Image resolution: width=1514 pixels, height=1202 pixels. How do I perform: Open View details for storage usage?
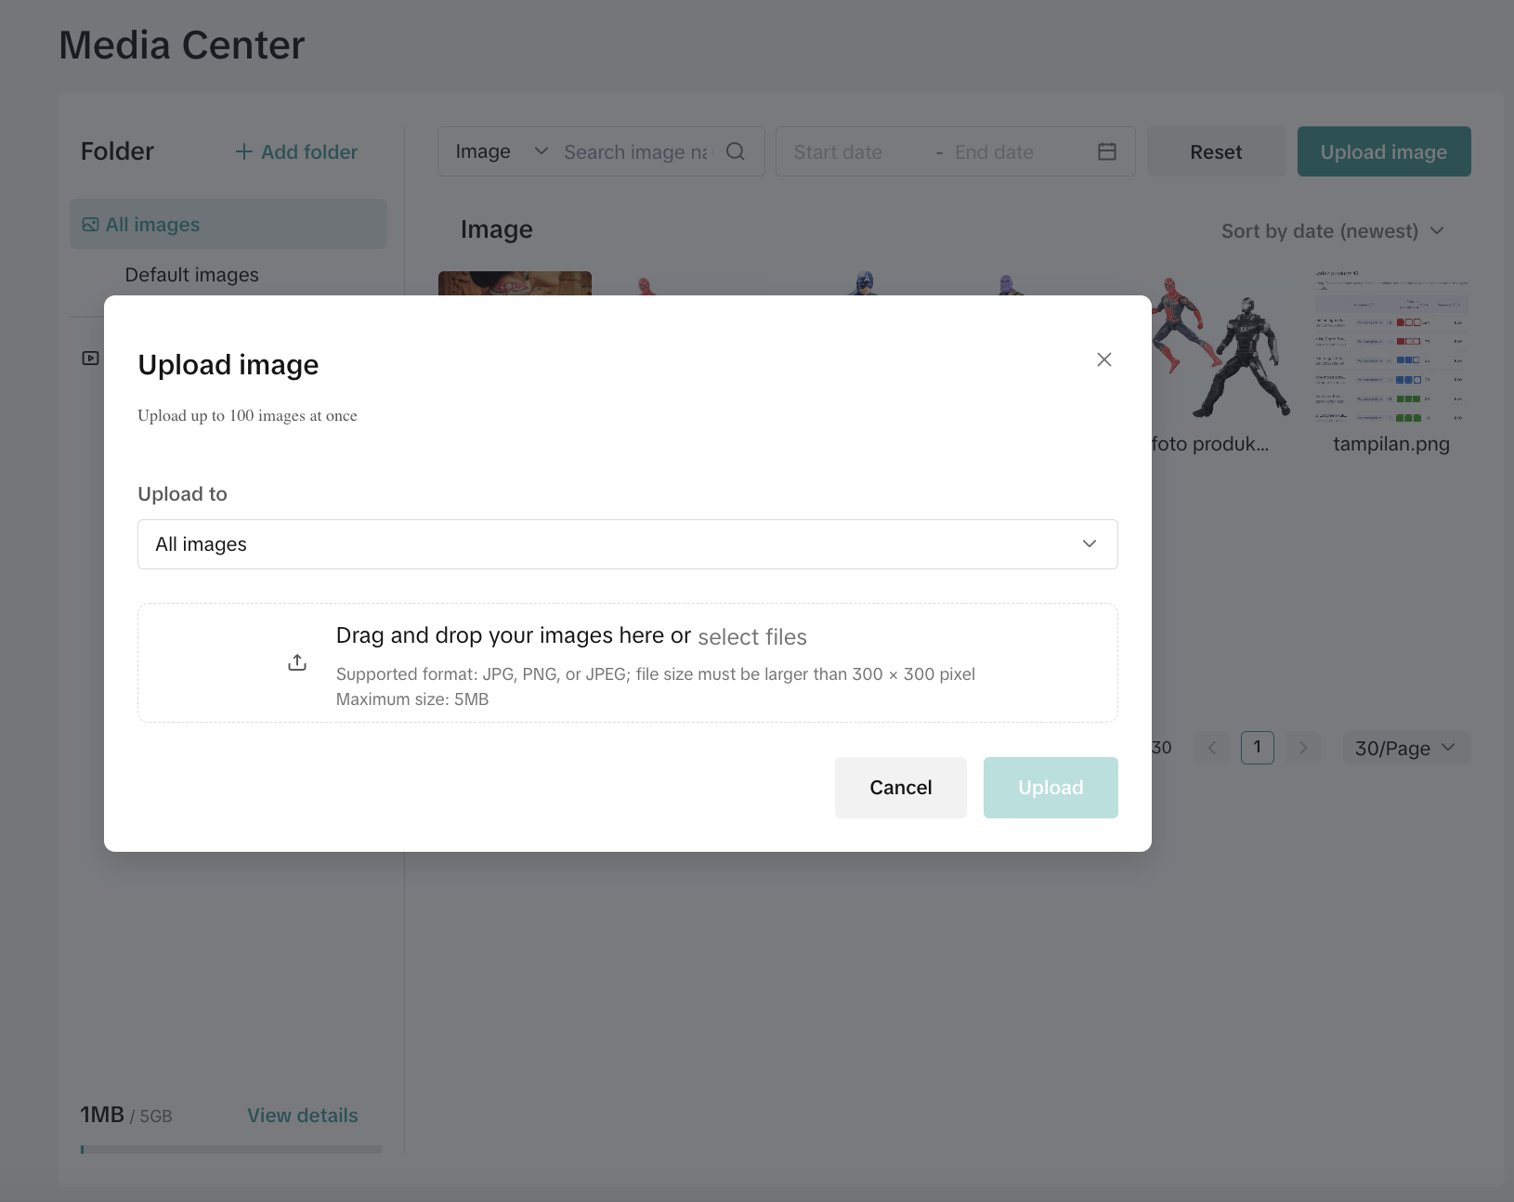point(302,1116)
